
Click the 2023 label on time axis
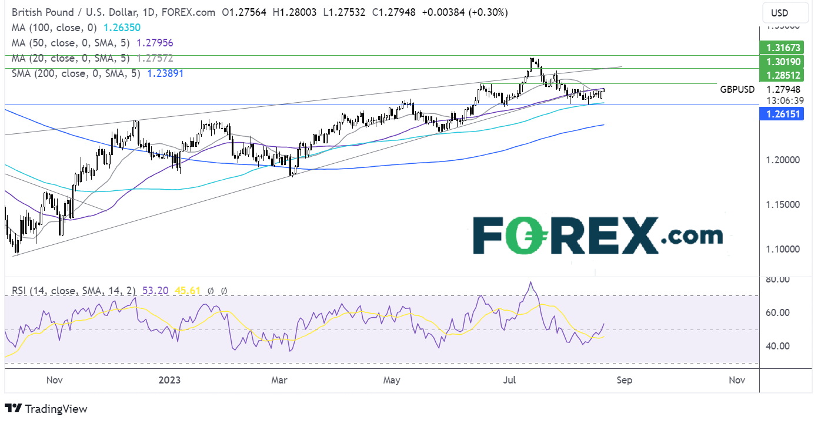click(169, 380)
